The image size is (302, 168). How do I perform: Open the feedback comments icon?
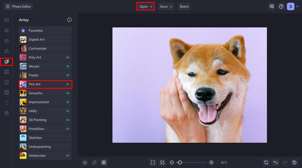point(272,6)
